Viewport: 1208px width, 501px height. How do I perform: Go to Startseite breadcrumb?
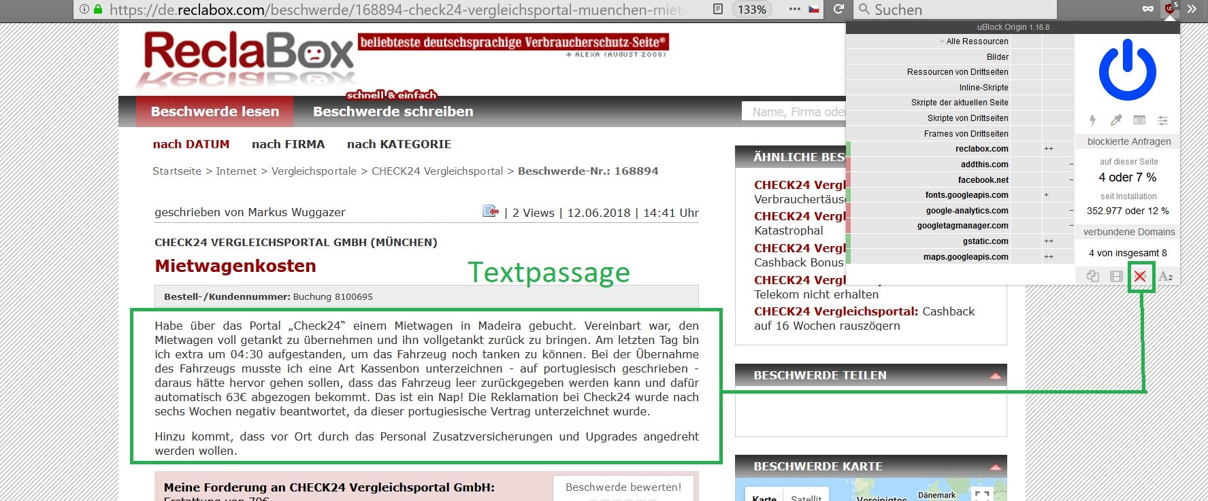coord(177,171)
